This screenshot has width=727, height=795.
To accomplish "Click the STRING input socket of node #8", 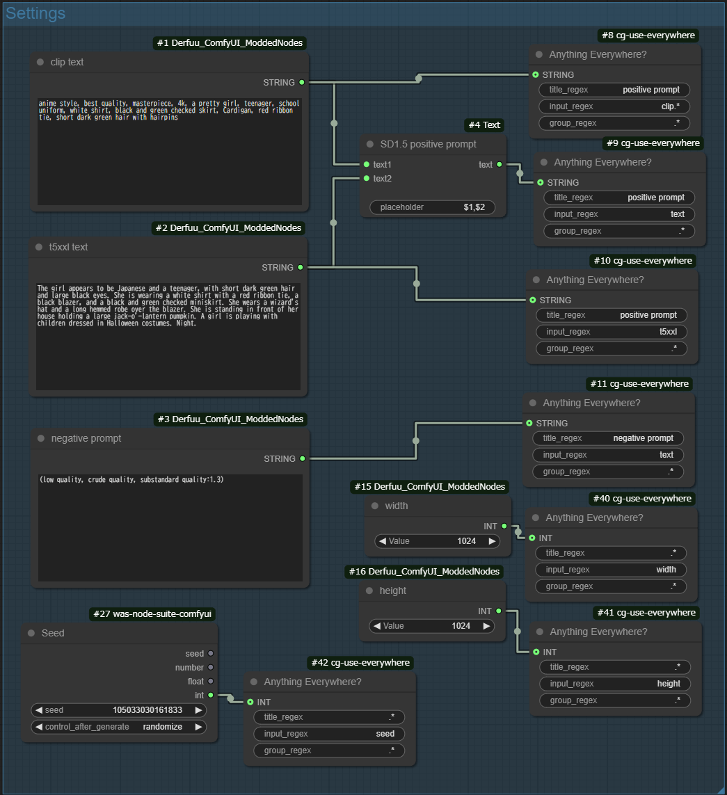I will [535, 74].
